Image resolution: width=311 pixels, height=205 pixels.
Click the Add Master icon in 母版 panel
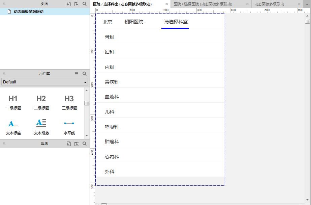pyautogui.click(x=68, y=143)
